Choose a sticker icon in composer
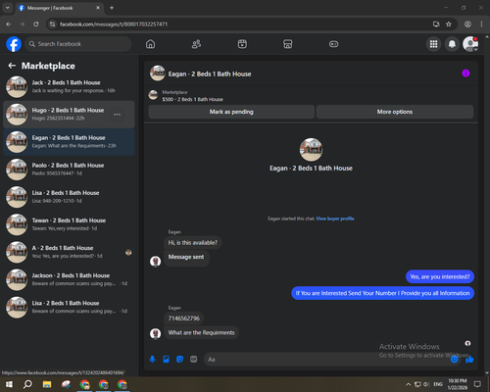The image size is (490, 392). (179, 360)
